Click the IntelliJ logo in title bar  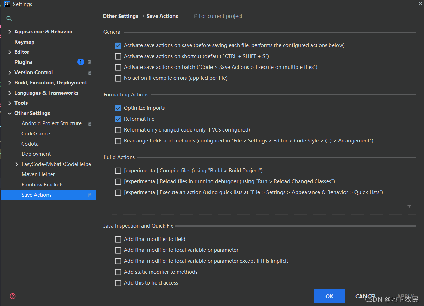coord(7,4)
